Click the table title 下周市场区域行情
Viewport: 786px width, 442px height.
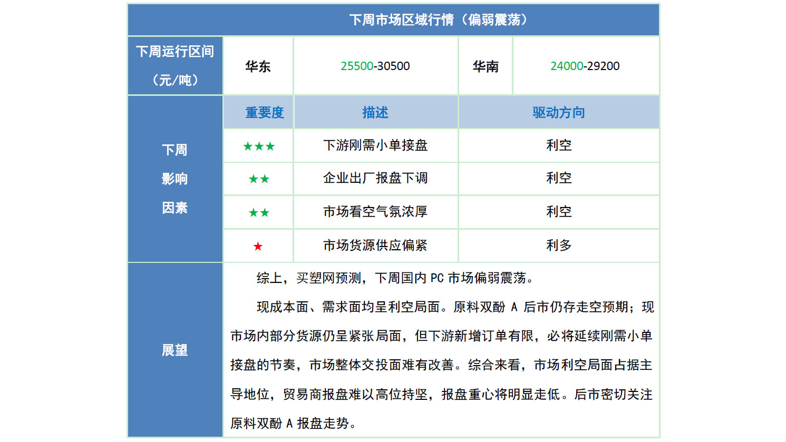[439, 20]
